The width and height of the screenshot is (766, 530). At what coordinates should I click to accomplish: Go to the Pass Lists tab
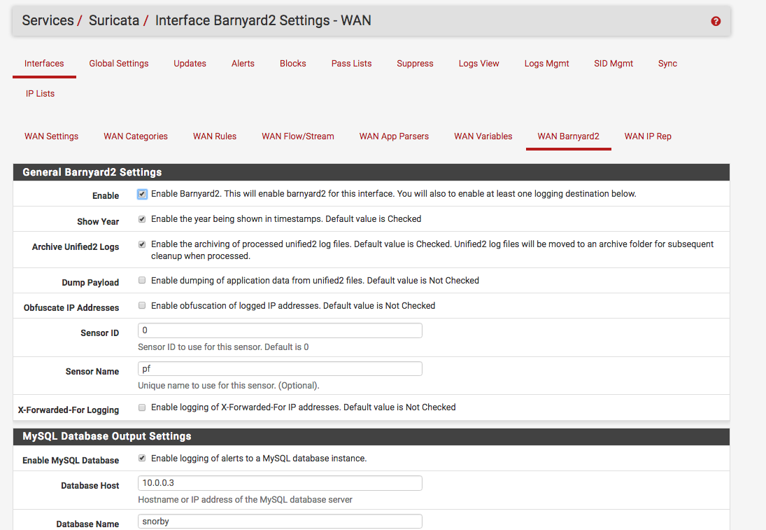coord(351,64)
